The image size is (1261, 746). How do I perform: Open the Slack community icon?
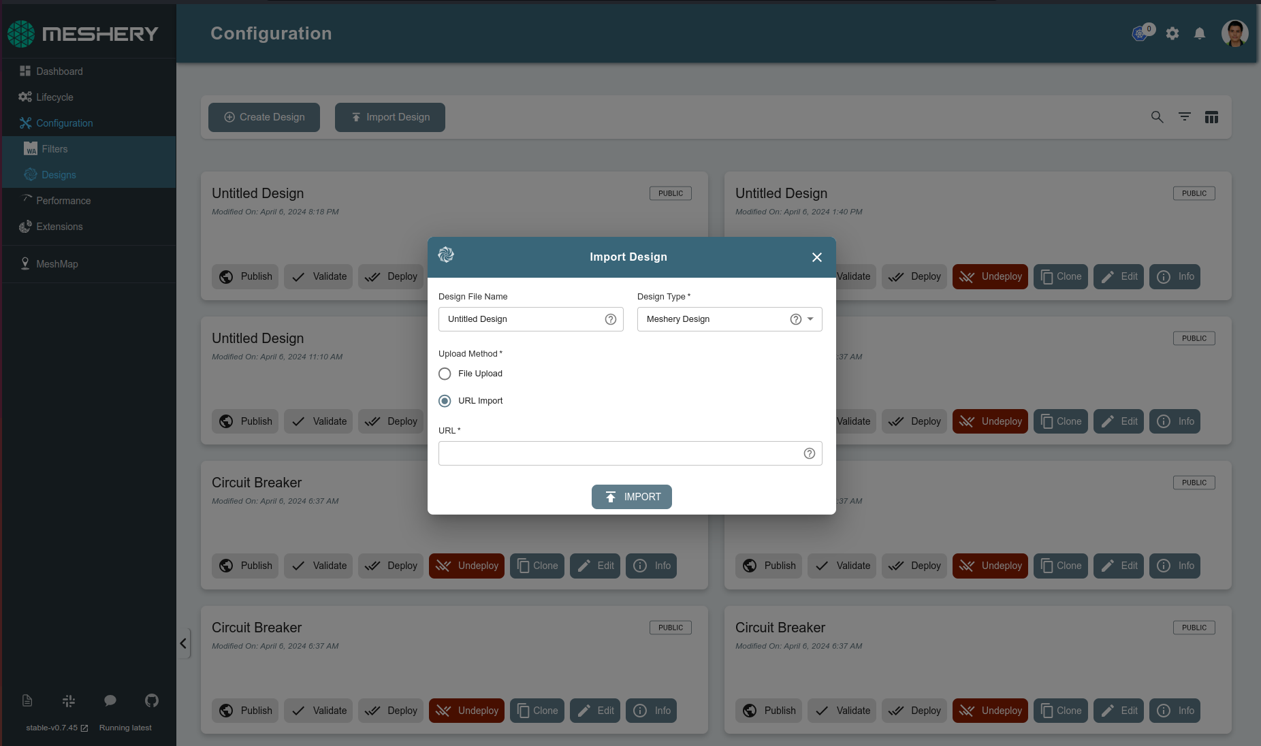pos(69,700)
